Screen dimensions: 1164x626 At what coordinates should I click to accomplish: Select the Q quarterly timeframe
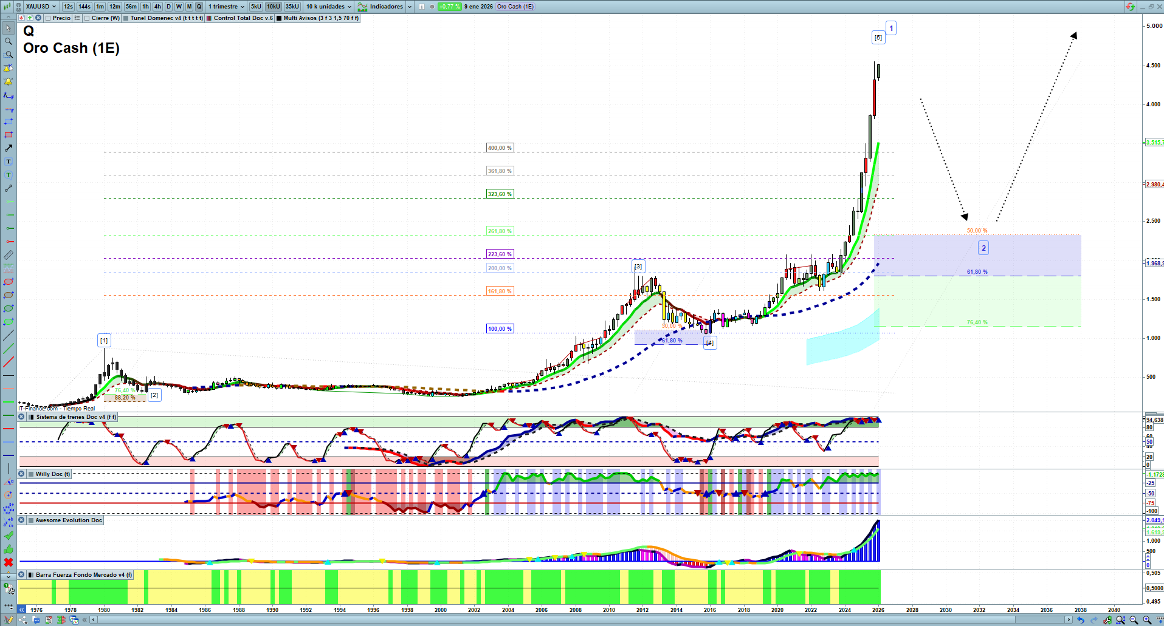coord(199,7)
